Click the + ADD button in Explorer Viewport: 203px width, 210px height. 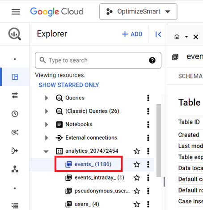(x=132, y=34)
